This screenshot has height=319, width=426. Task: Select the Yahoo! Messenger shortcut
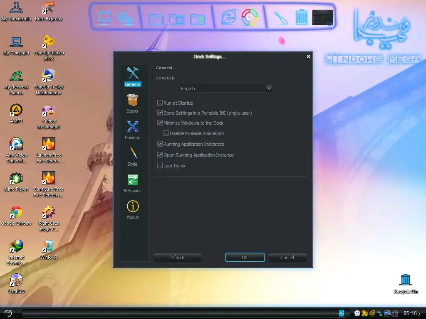tap(49, 117)
